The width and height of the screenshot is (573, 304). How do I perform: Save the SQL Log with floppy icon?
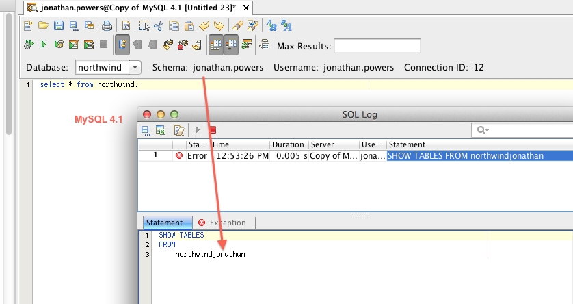click(146, 130)
